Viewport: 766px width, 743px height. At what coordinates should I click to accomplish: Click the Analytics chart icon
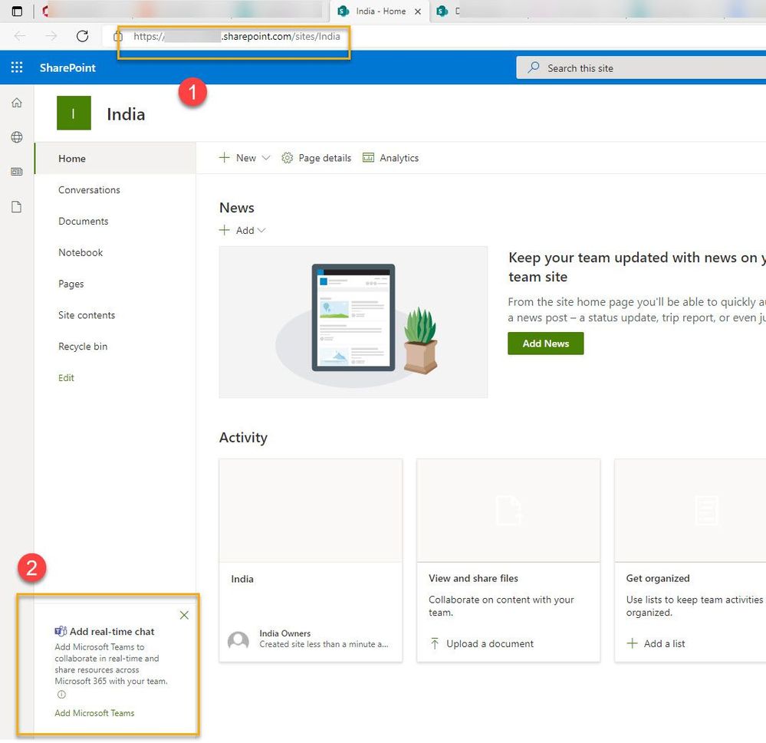368,158
